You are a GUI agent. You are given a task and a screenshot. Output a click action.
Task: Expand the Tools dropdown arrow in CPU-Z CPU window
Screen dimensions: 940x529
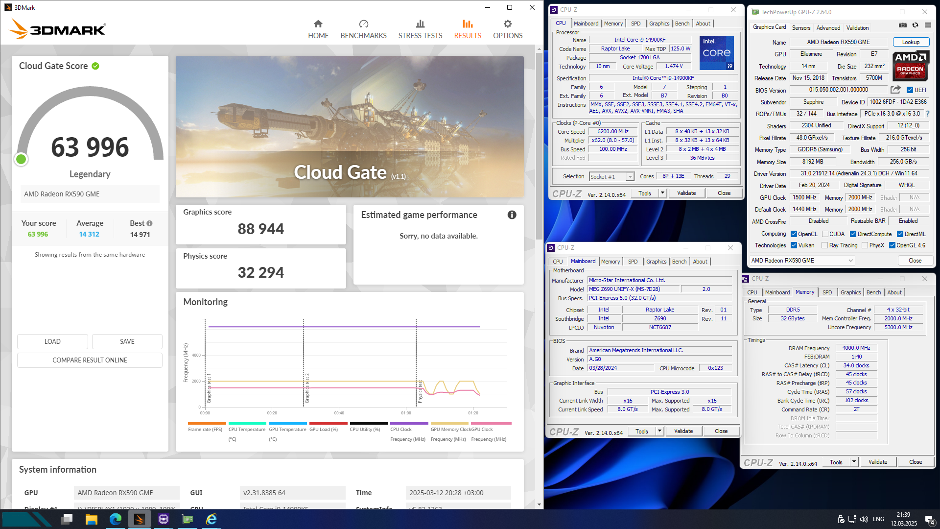pyautogui.click(x=662, y=193)
